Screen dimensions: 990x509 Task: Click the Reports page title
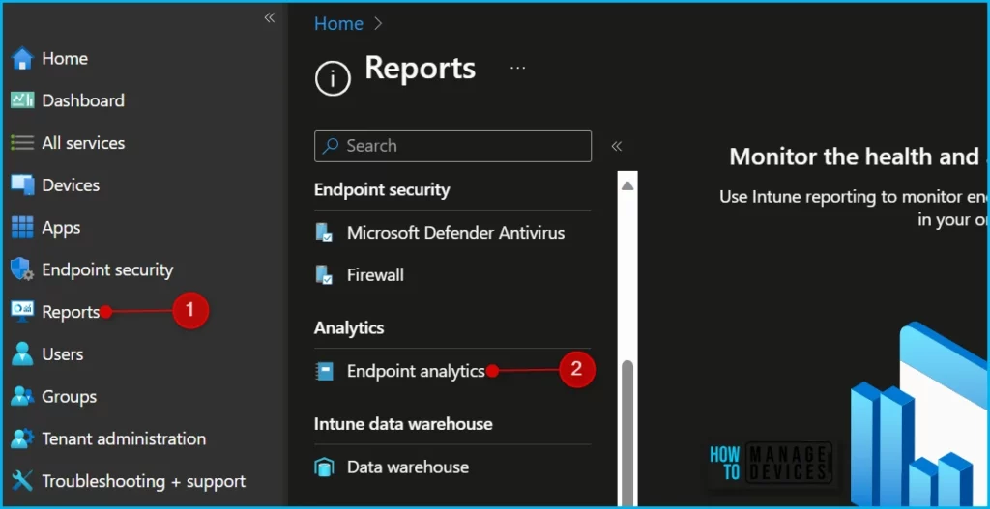(420, 67)
